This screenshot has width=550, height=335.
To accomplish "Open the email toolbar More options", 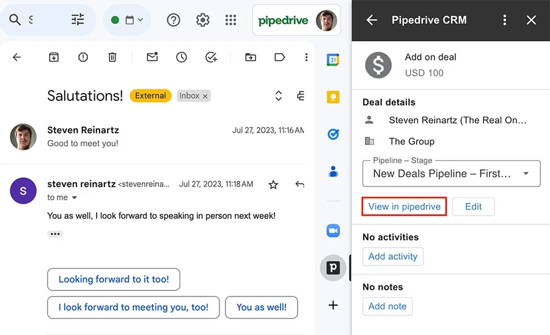I will click(x=307, y=57).
